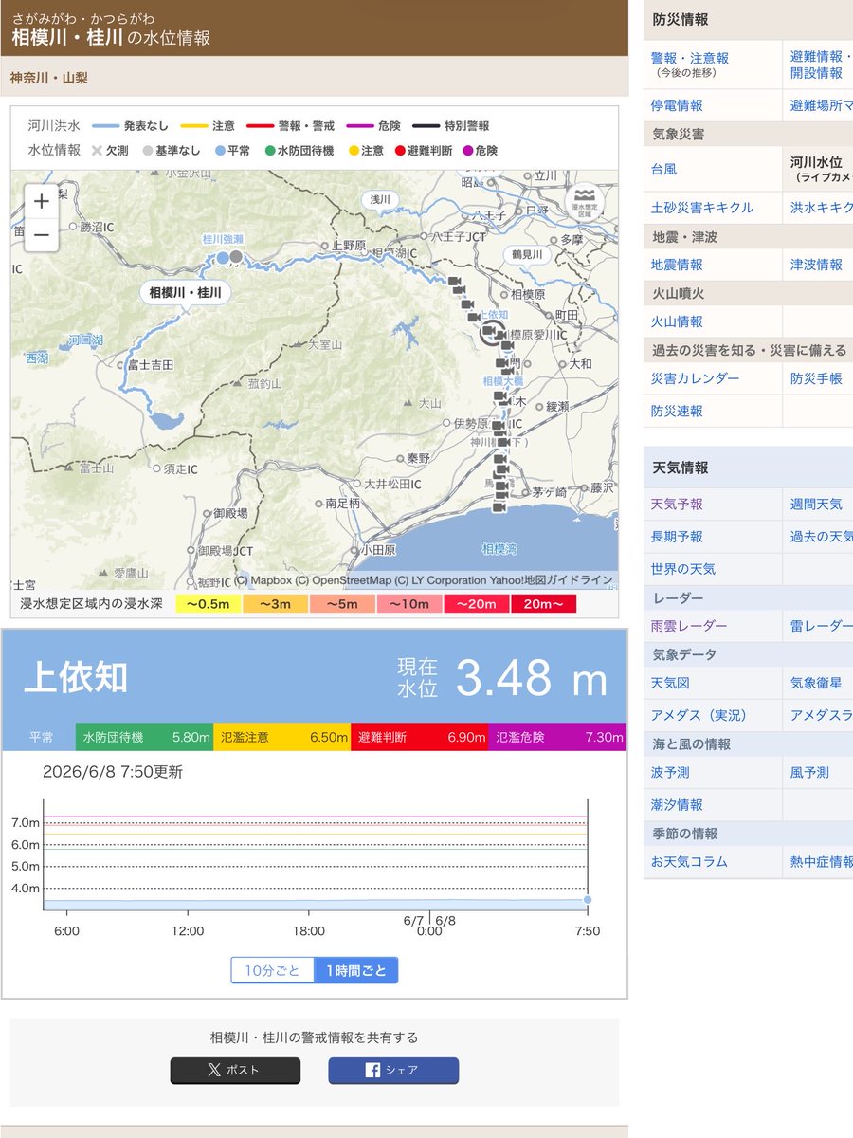This screenshot has height=1138, width=853.
Task: Select the 水防団待機 5.80m level bar
Action: [144, 737]
